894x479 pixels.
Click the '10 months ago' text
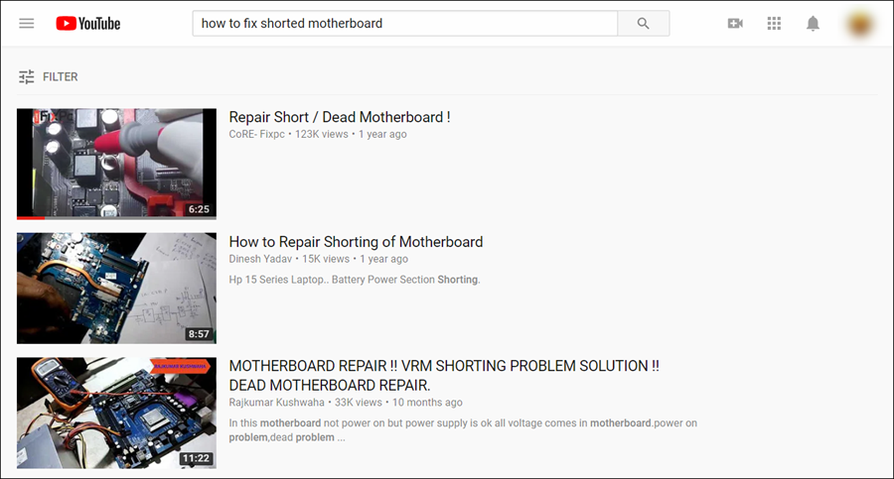[x=427, y=402]
